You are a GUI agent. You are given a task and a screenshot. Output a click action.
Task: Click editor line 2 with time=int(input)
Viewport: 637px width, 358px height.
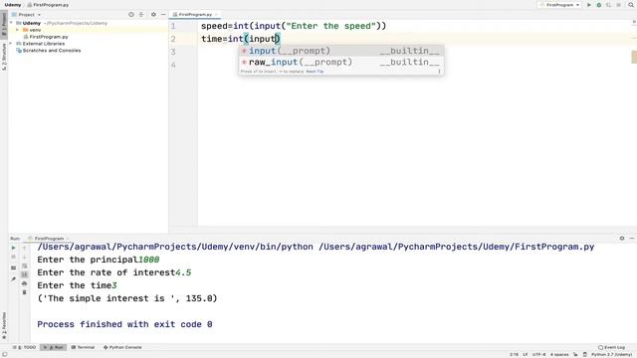(x=241, y=39)
